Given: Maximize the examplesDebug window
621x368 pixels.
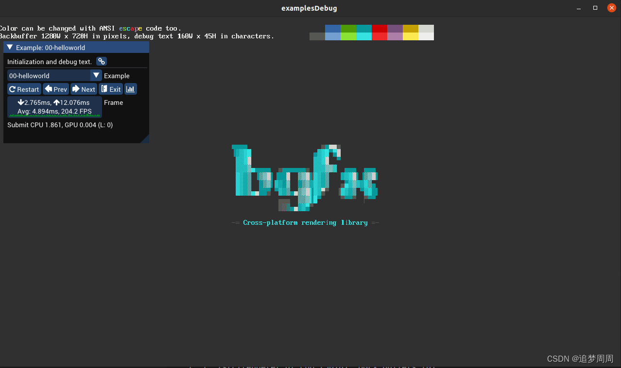Looking at the screenshot, I should tap(595, 8).
